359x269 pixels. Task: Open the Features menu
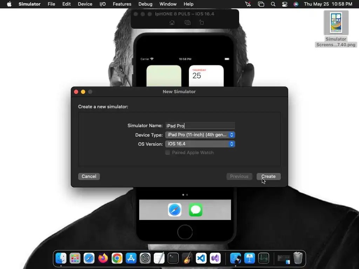[122, 4]
